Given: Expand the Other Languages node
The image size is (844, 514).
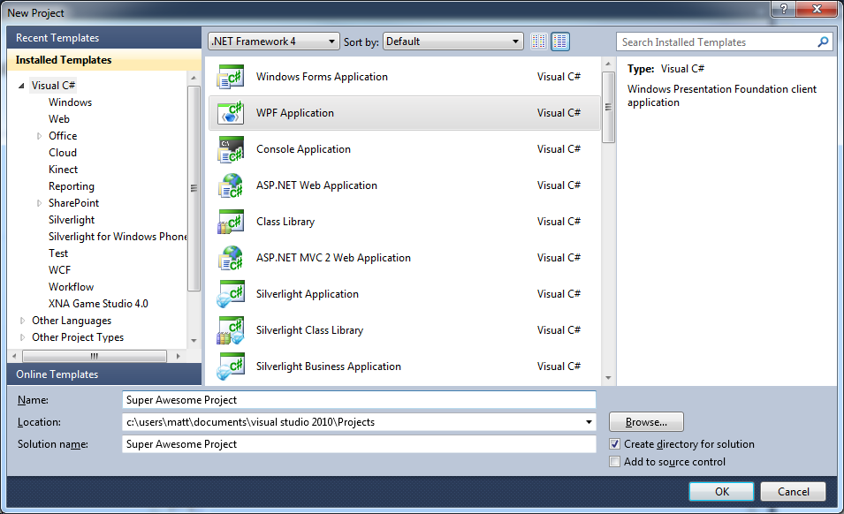Looking at the screenshot, I should coord(22,321).
